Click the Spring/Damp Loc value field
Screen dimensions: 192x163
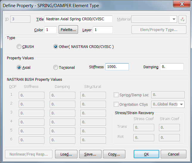click(x=168, y=95)
